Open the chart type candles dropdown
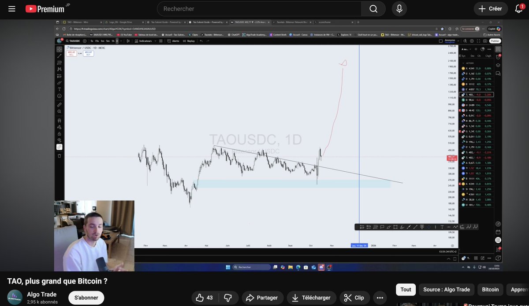Image resolution: width=529 pixels, height=306 pixels. pos(128,41)
